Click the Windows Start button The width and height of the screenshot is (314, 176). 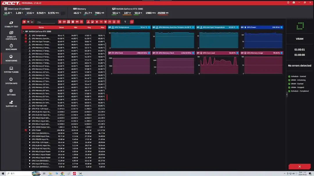[3, 174]
